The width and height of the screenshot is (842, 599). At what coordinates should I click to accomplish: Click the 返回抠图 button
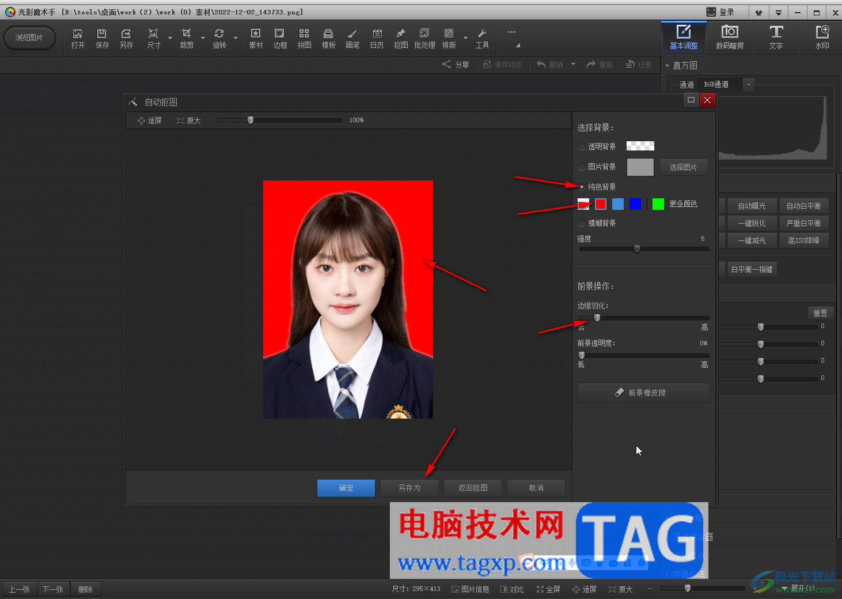coord(473,488)
